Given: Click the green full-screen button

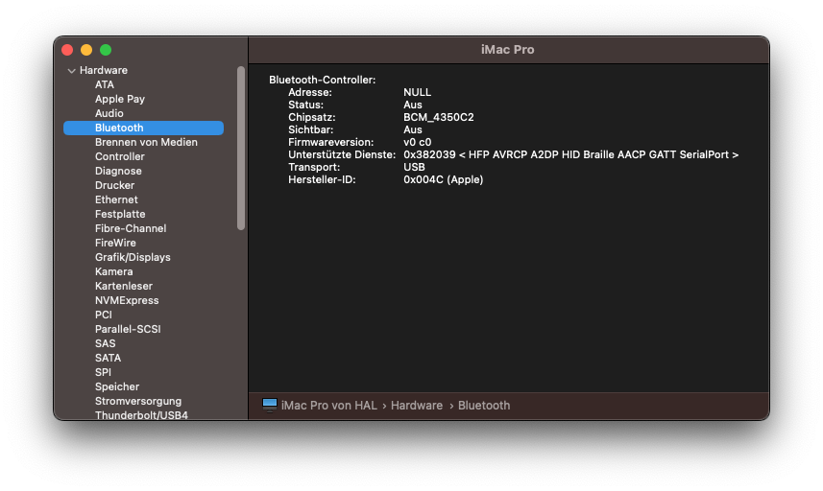Looking at the screenshot, I should [x=106, y=50].
